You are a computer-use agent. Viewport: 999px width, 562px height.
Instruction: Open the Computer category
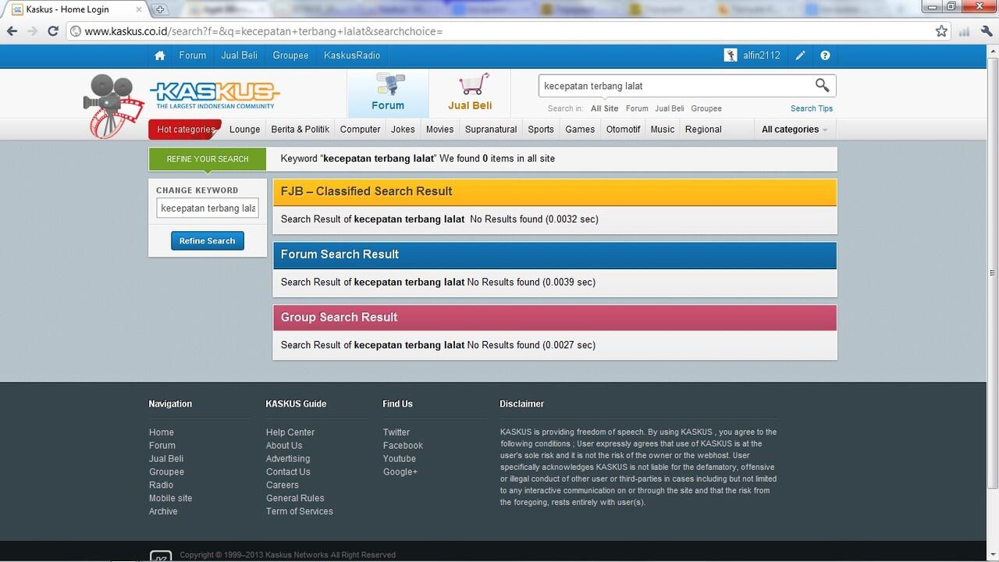click(x=361, y=130)
